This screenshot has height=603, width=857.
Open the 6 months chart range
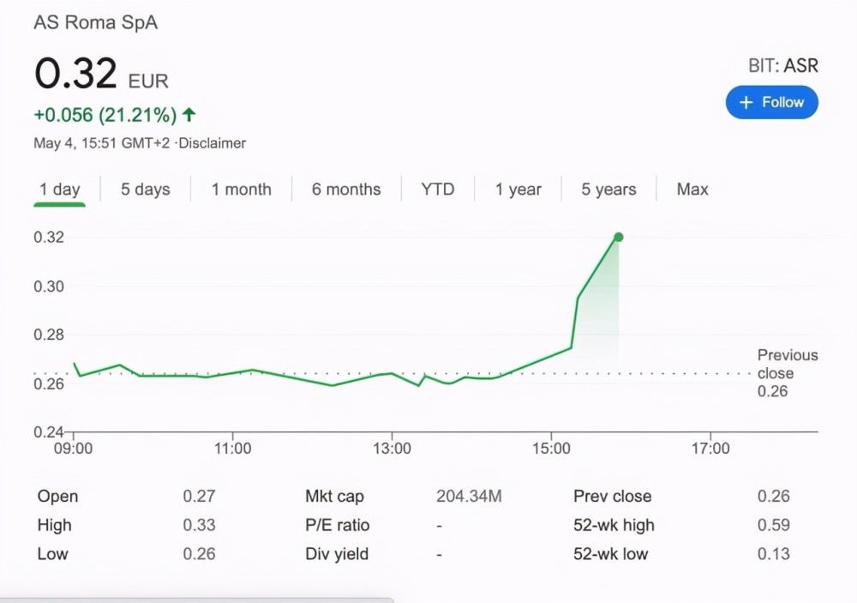(x=346, y=190)
